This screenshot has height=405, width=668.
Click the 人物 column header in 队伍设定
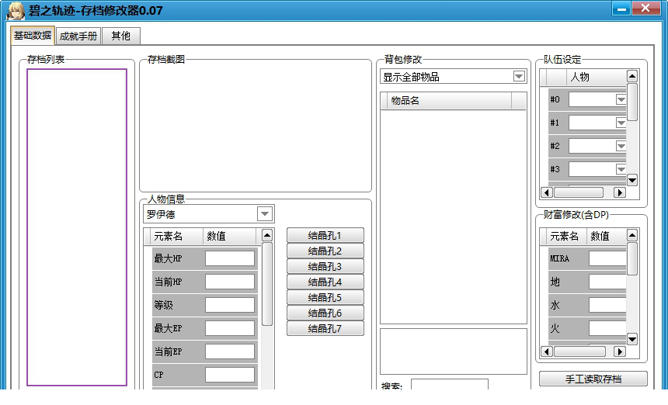coord(597,77)
